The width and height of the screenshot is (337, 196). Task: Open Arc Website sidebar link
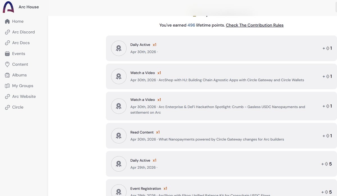click(24, 97)
